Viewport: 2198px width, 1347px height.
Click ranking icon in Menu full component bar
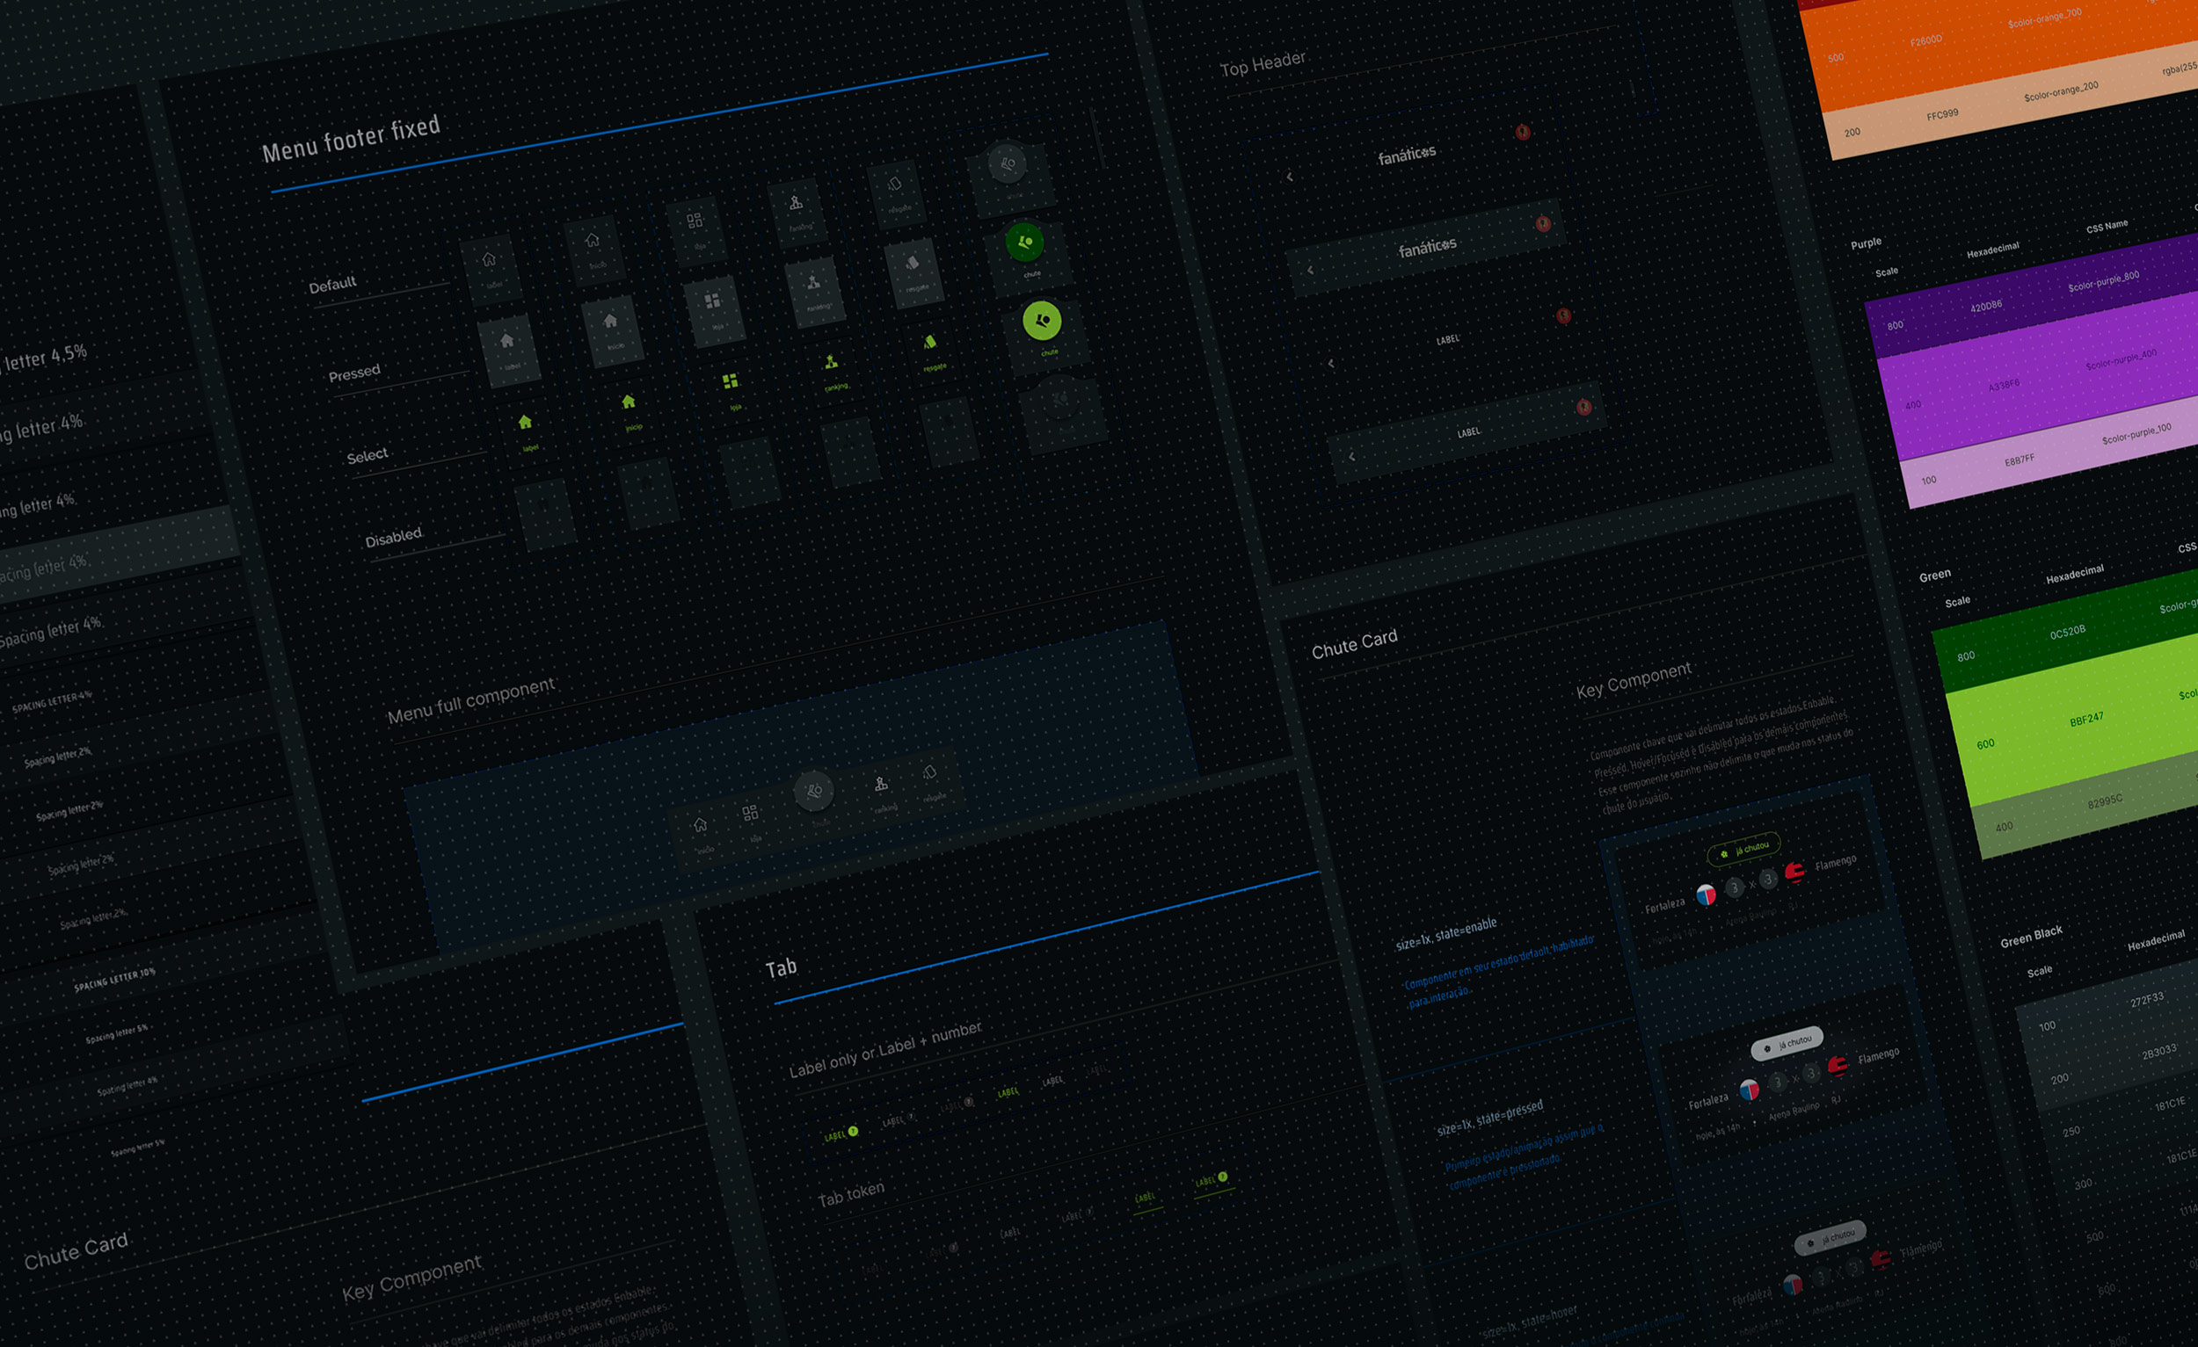[x=881, y=785]
